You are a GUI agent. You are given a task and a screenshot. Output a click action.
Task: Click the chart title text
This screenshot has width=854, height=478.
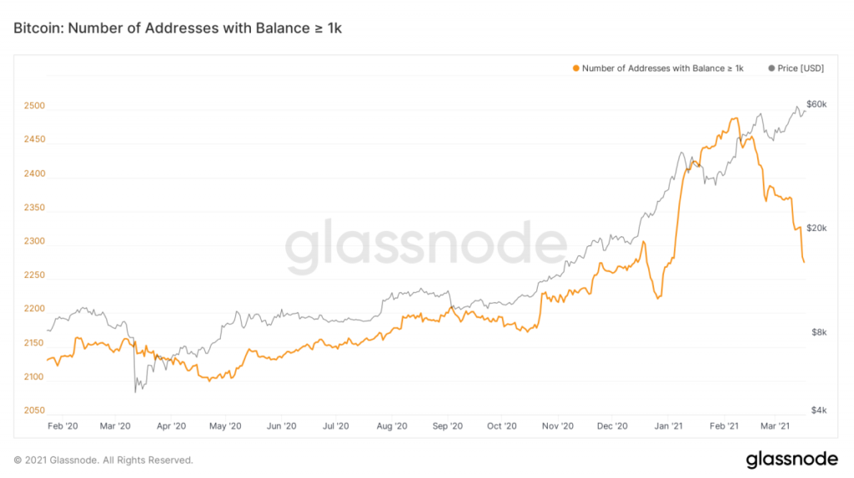(x=178, y=28)
